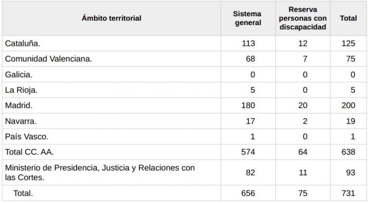This screenshot has width=372, height=203.
Task: Click the Galicia row label
Action: (x=19, y=75)
